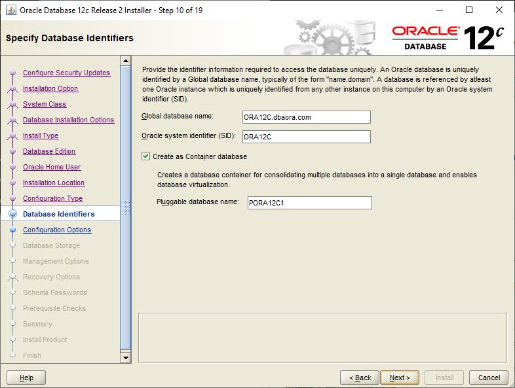This screenshot has width=515, height=388.
Task: Select the Database Identifiers step
Action: [59, 214]
